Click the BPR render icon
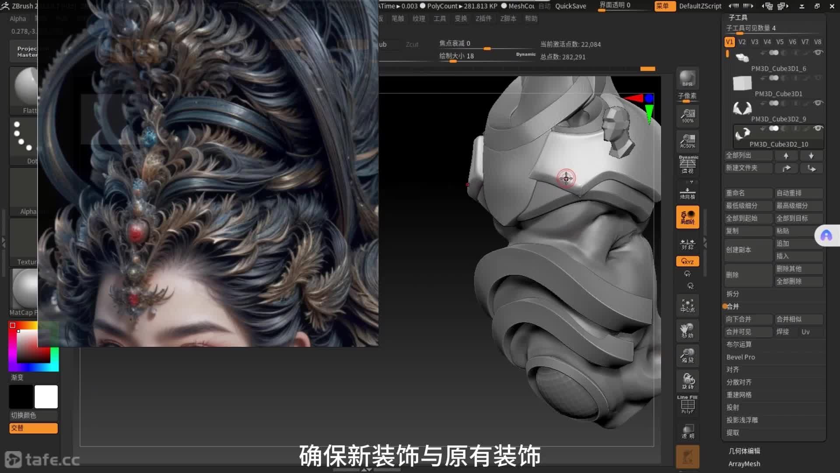 687,78
